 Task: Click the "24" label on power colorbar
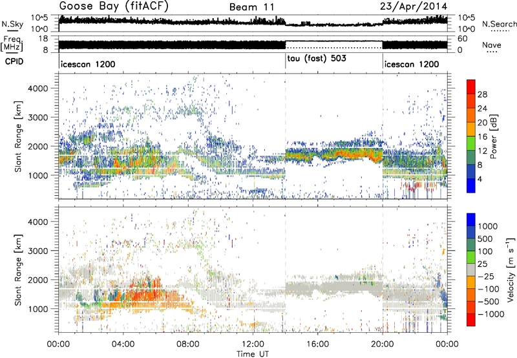[482, 109]
